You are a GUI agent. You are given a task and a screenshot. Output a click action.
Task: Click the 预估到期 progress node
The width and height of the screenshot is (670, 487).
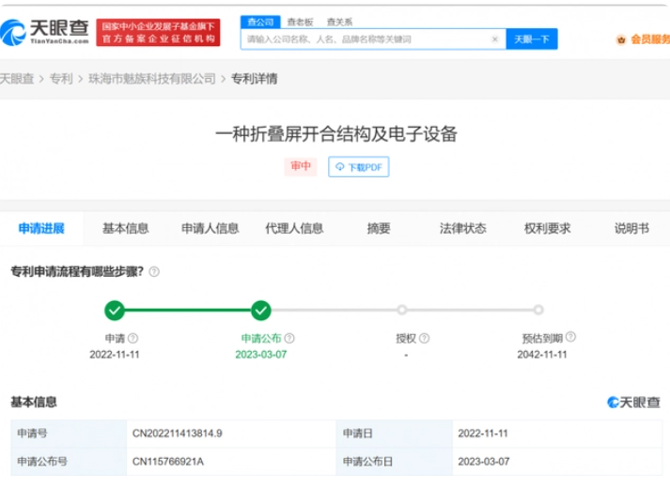(x=538, y=310)
